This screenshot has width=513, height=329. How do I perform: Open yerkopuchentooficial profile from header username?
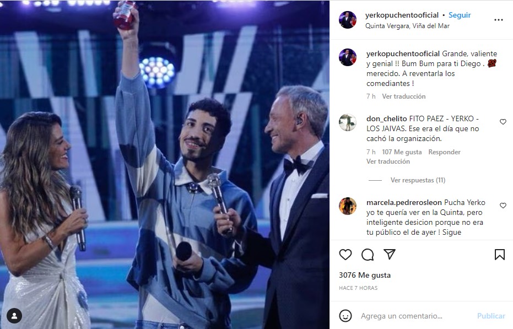coord(402,15)
